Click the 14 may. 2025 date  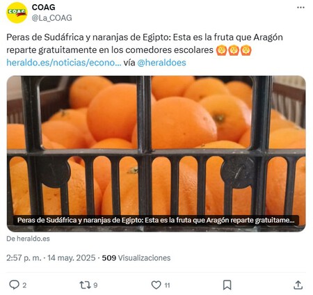pyautogui.click(x=72, y=258)
